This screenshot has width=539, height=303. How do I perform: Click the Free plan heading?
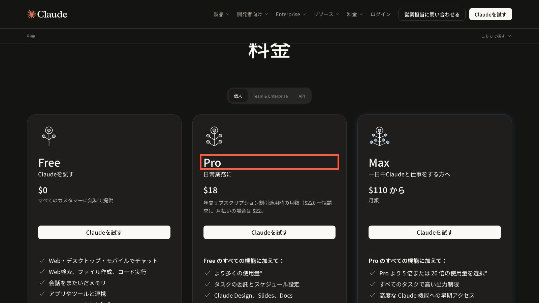pos(49,163)
